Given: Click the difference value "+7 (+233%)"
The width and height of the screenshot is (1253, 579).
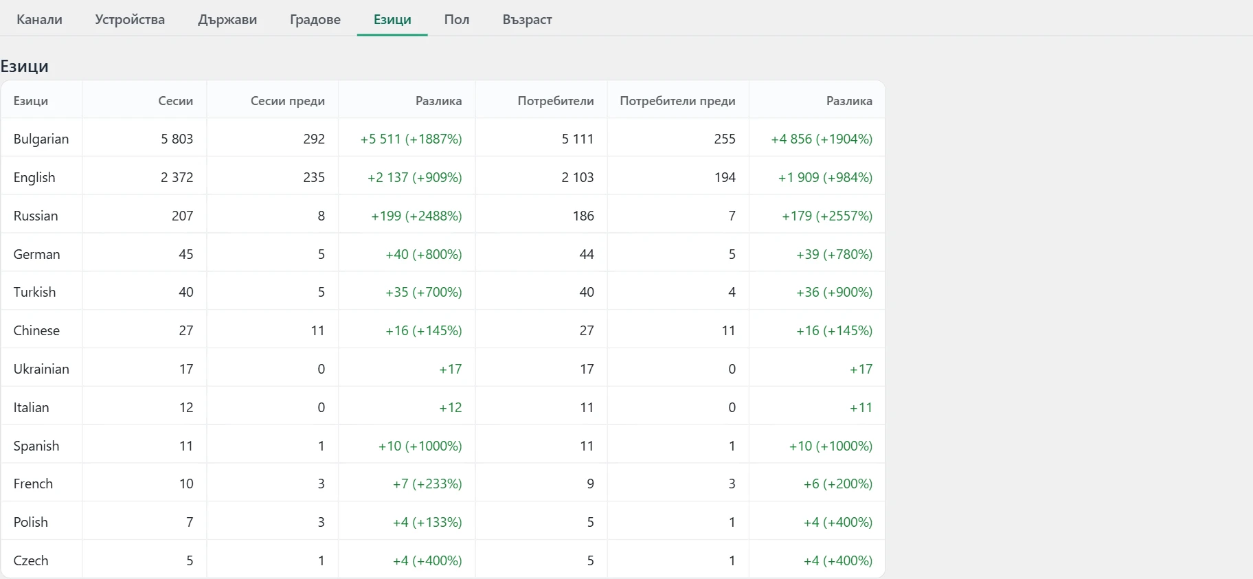Looking at the screenshot, I should 427,484.
